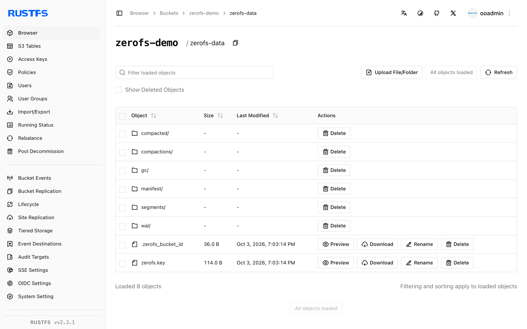
Task: Sort by Object column arrows
Action: [x=154, y=116]
